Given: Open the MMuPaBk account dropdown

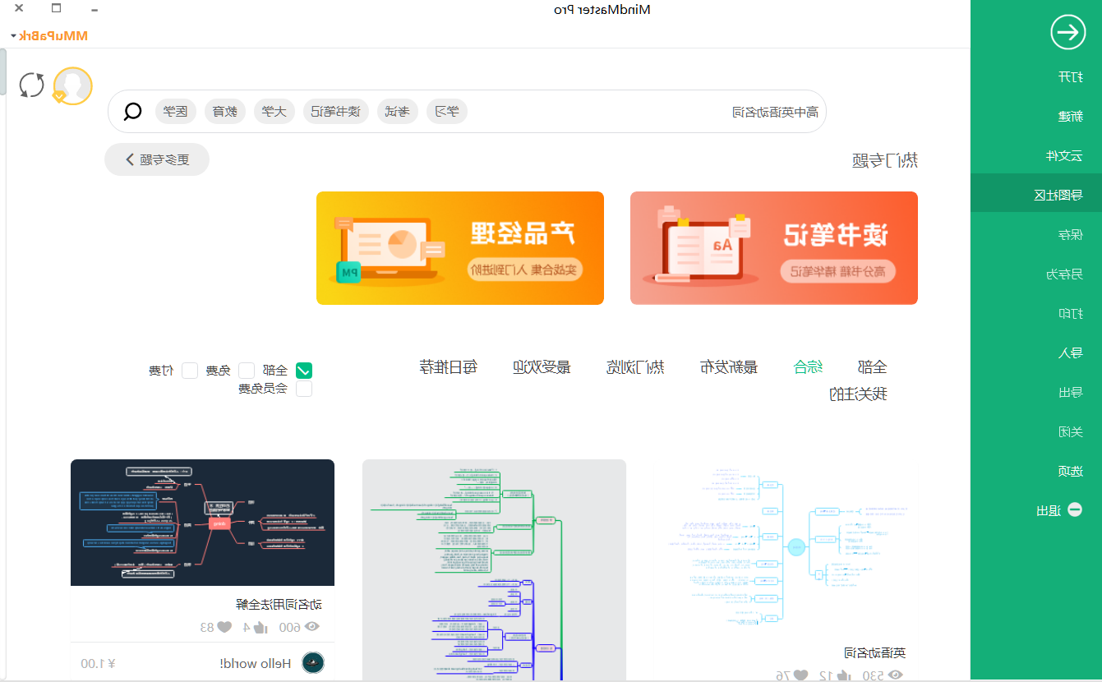Looking at the screenshot, I should click(x=49, y=35).
